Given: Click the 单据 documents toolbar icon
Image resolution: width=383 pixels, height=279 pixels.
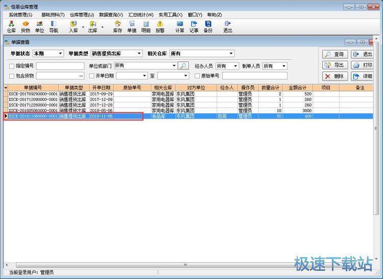Looking at the screenshot, I should (132, 27).
